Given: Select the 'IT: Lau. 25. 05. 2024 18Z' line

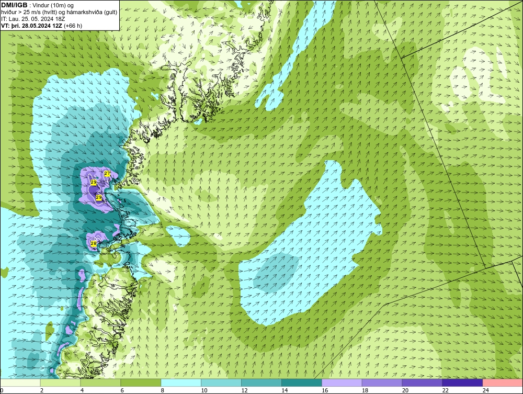Looking at the screenshot, I should click(x=33, y=19).
